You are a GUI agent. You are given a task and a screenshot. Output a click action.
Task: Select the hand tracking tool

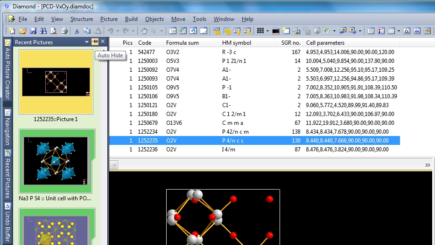click(x=144, y=31)
